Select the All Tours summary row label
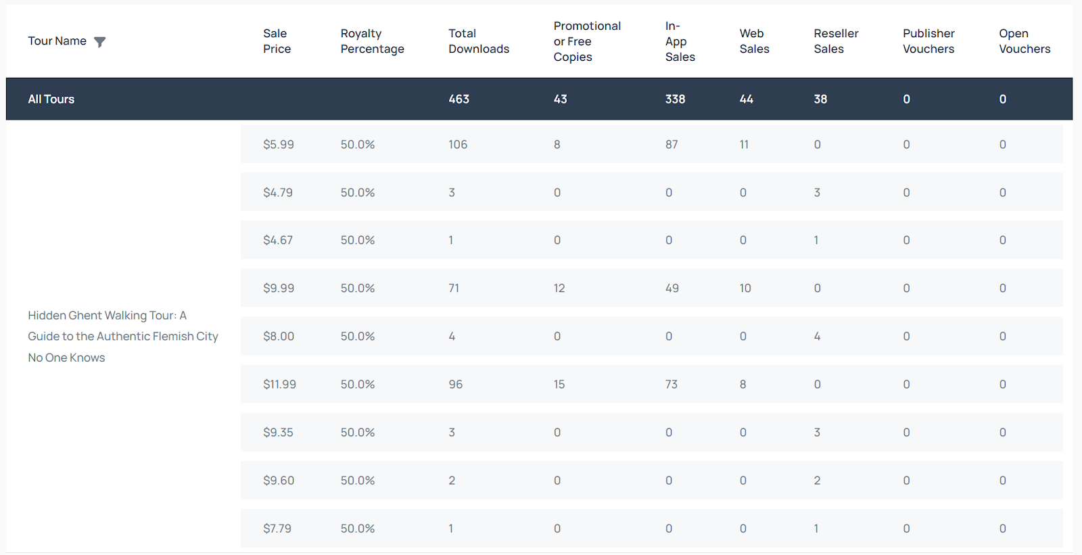This screenshot has width=1082, height=555. (x=51, y=99)
